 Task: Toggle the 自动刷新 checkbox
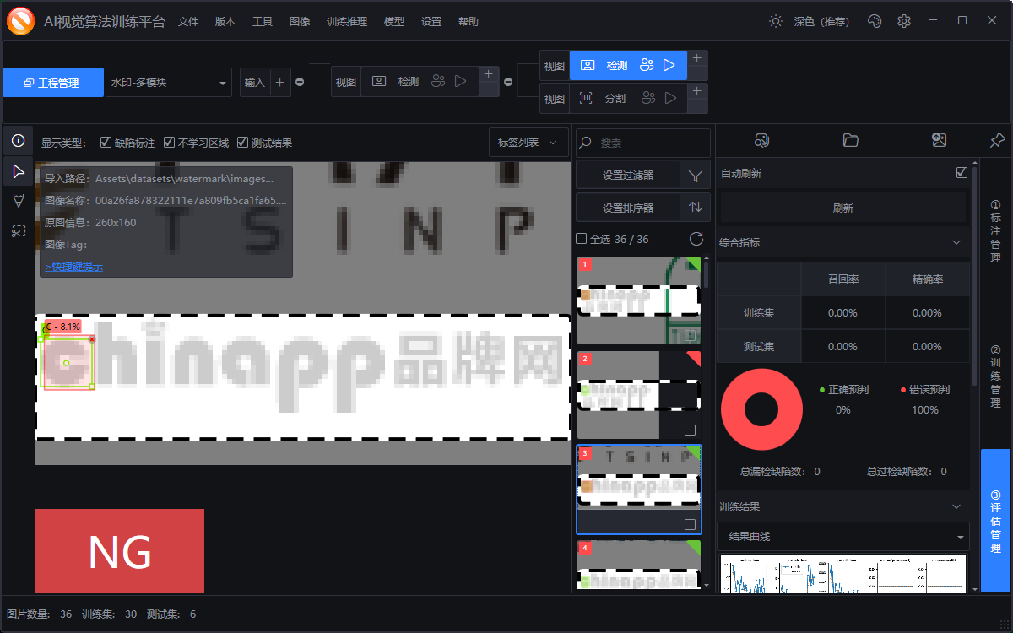click(962, 173)
